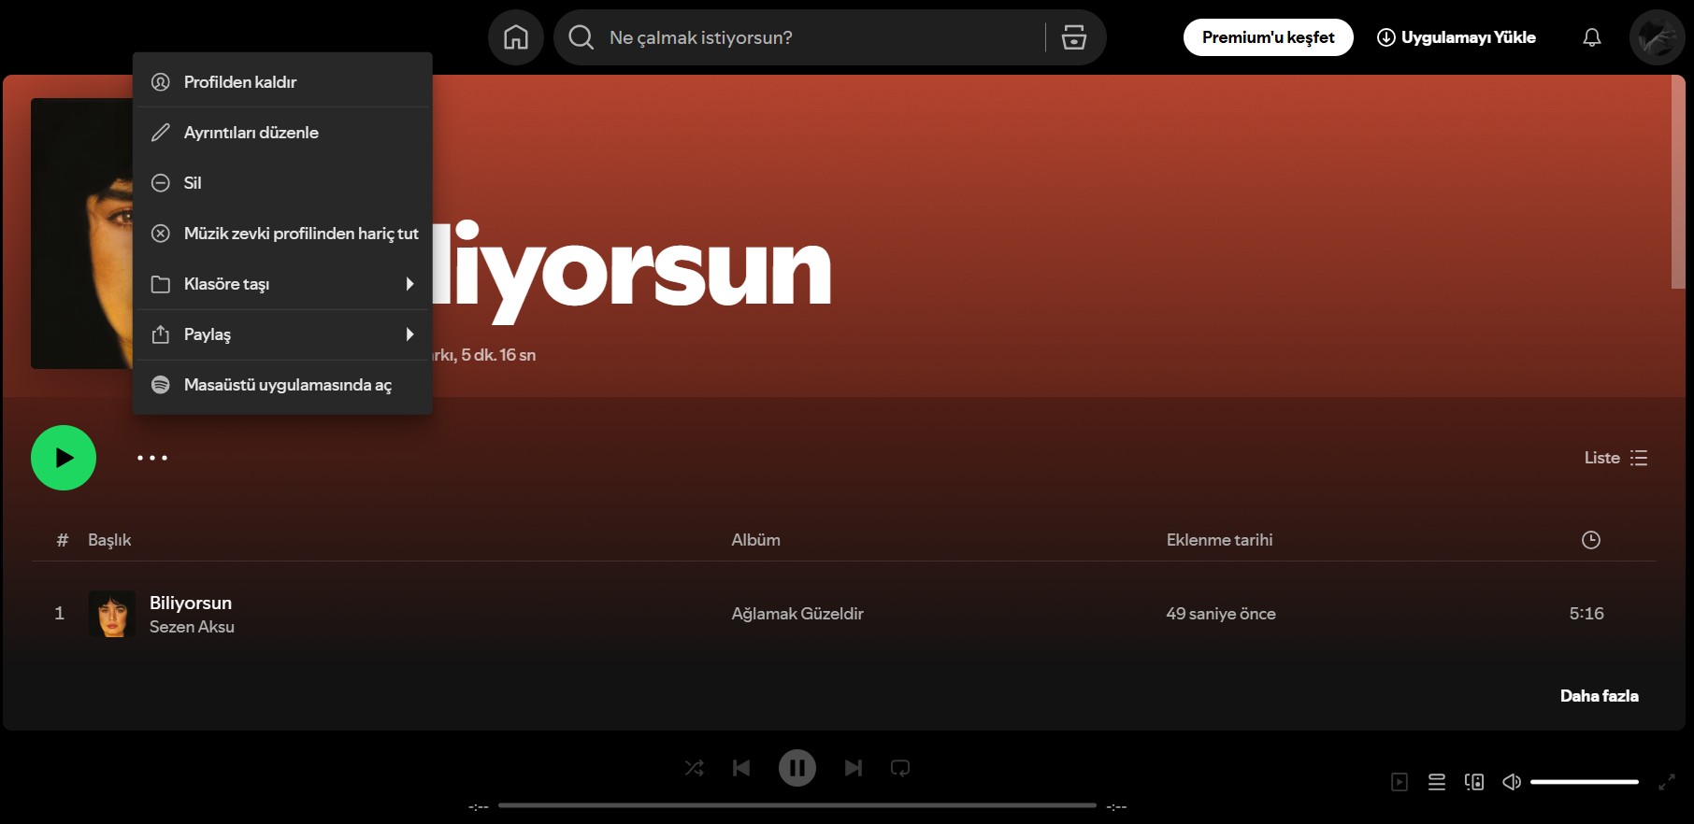
Task: Open the queue icon
Action: (1437, 782)
